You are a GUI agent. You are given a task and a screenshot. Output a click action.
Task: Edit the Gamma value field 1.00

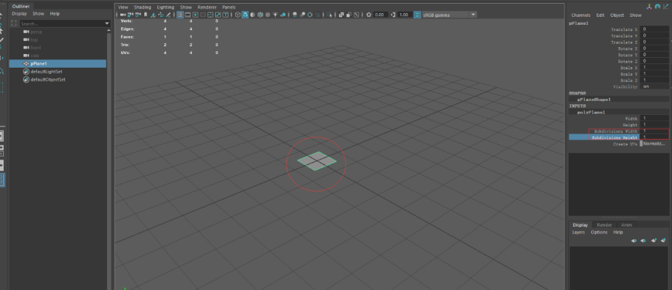[404, 14]
